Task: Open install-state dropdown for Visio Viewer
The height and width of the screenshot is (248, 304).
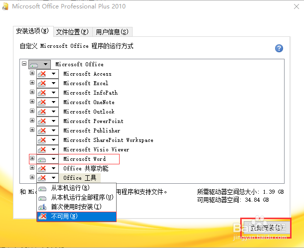Action: click(x=47, y=149)
